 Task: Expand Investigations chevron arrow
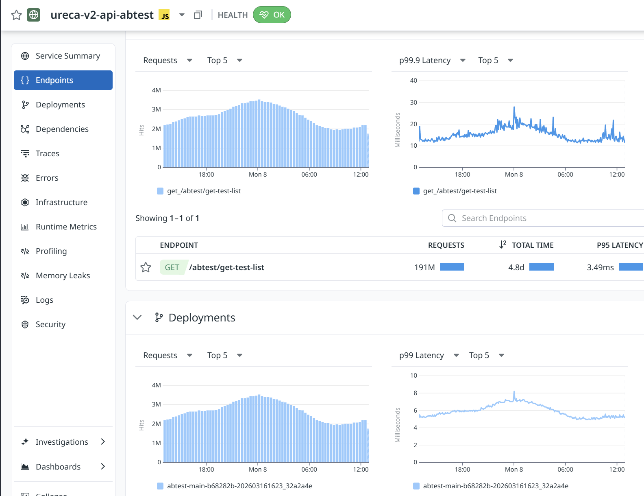click(x=103, y=442)
